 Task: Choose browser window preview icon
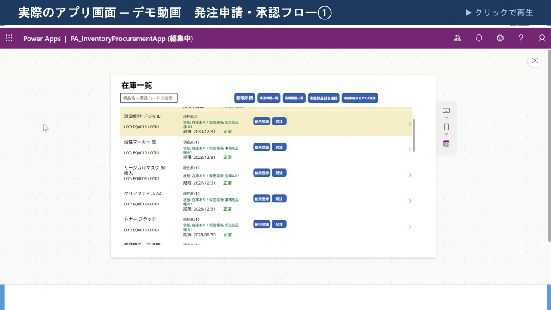[446, 144]
